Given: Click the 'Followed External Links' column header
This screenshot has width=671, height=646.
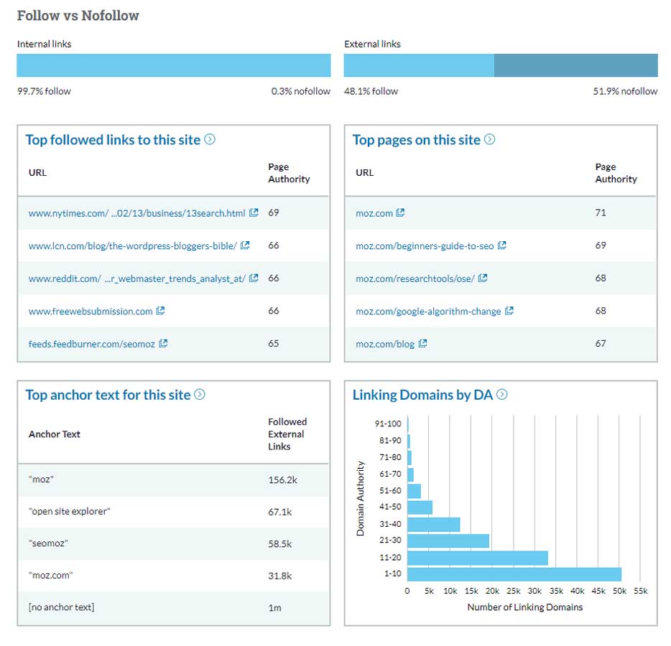Looking at the screenshot, I should tap(287, 434).
